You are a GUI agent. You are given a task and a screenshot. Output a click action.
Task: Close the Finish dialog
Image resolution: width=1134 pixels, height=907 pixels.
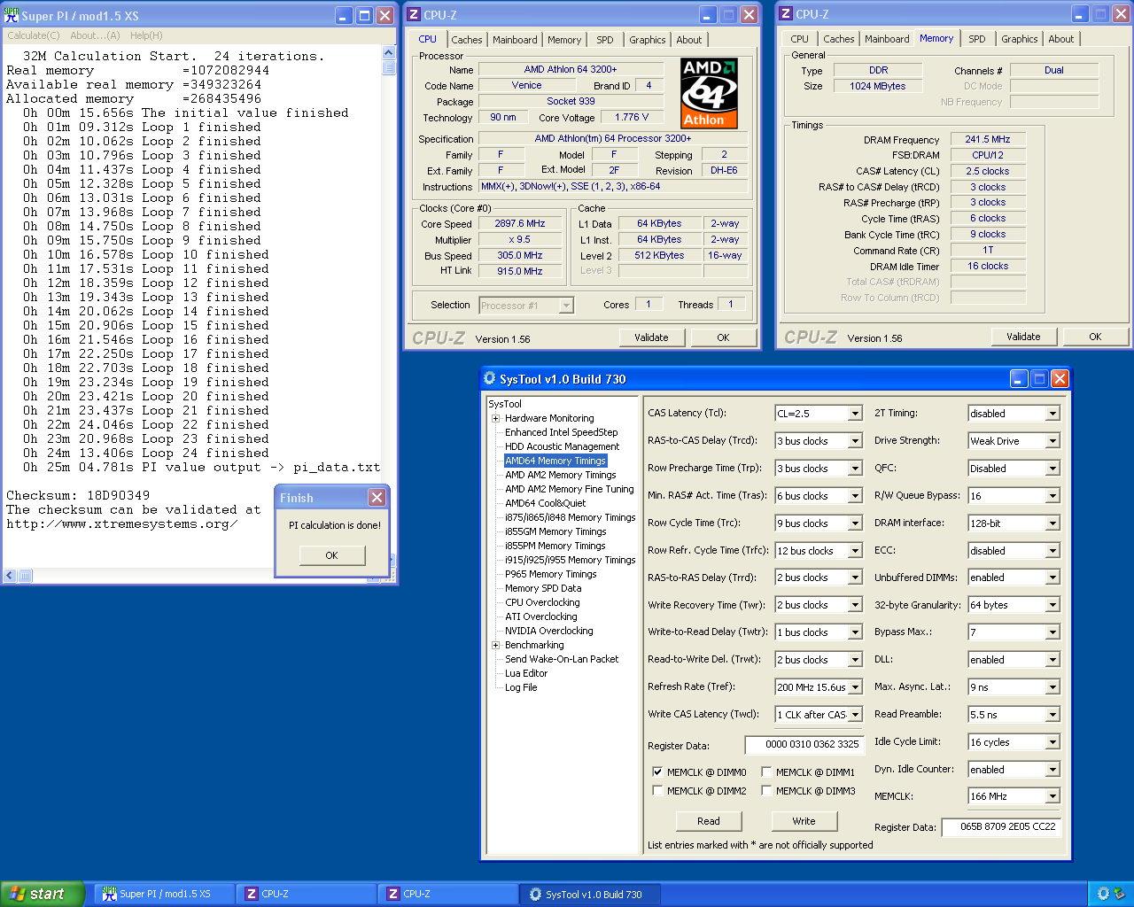click(377, 498)
